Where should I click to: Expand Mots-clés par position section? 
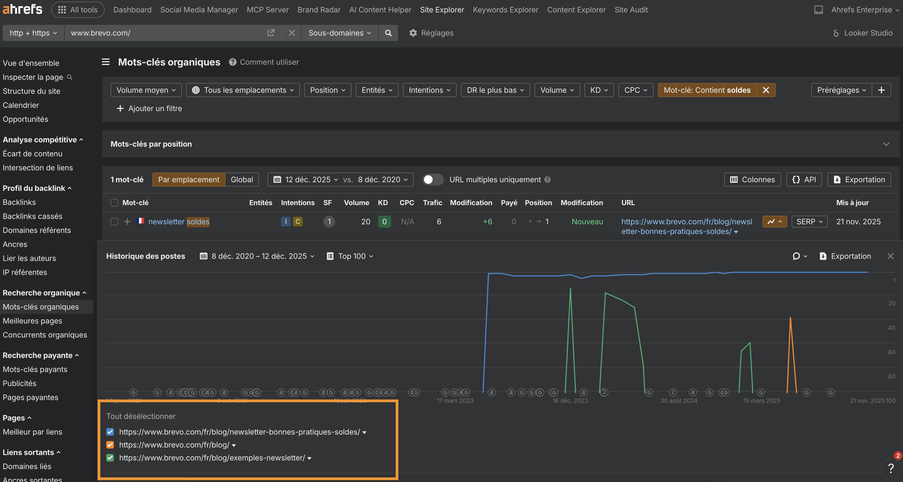886,144
